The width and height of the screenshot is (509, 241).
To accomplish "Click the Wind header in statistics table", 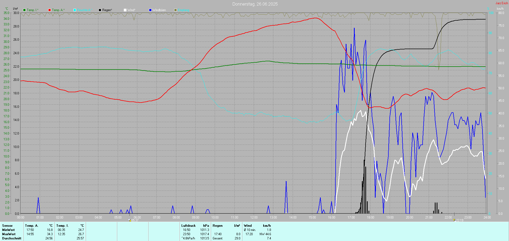I will (x=248, y=226).
